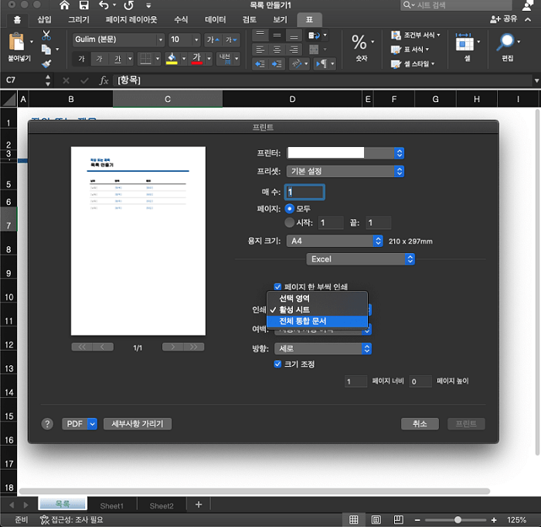Open the Insert ribbon tab

pyautogui.click(x=45, y=19)
